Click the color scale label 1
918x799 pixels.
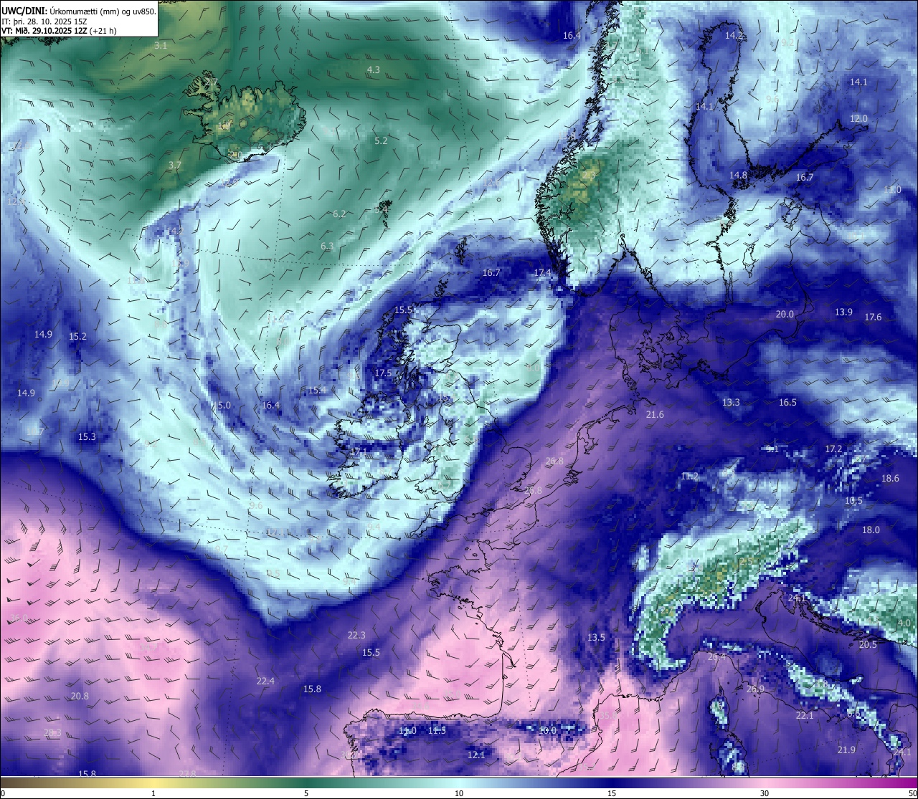(x=153, y=793)
